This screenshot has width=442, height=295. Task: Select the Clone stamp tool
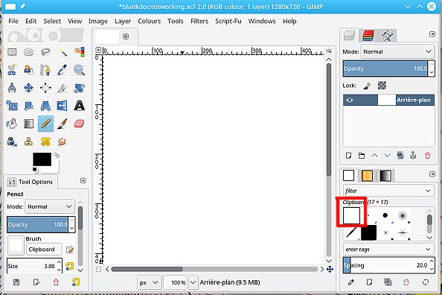(x=28, y=142)
